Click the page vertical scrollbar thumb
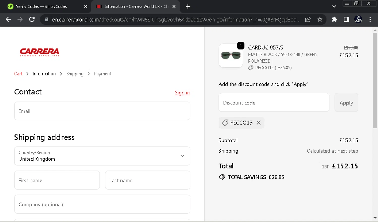The width and height of the screenshot is (378, 222). click(375, 80)
